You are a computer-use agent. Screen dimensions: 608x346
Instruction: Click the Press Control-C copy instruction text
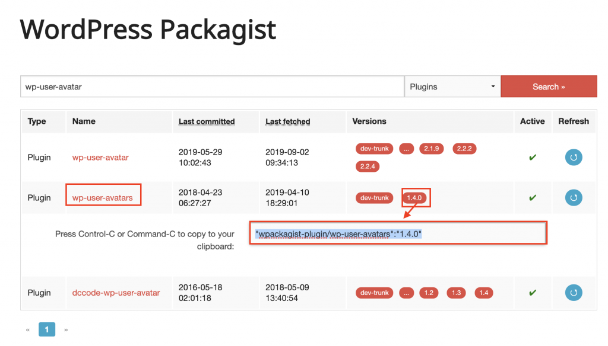[x=145, y=240]
